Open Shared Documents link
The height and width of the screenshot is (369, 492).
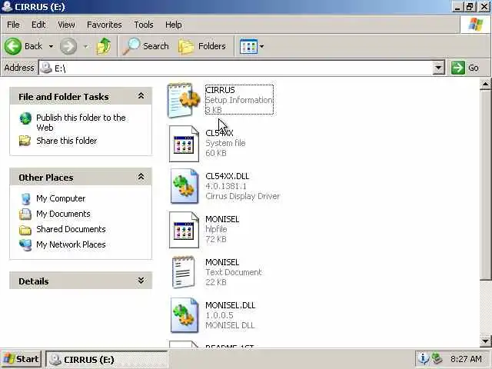(x=71, y=229)
